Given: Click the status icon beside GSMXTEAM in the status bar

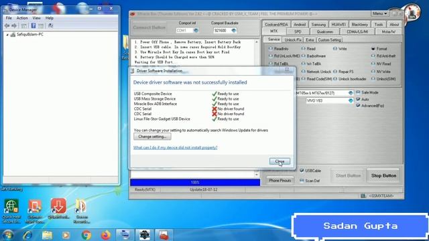Looking at the screenshot, I should coord(363,195).
